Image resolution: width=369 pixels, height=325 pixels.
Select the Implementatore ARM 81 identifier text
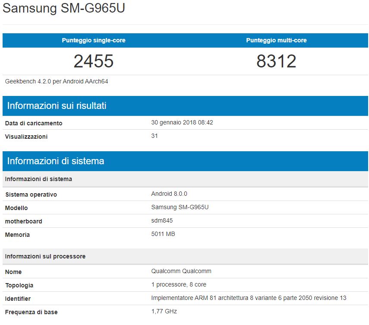pos(249,298)
